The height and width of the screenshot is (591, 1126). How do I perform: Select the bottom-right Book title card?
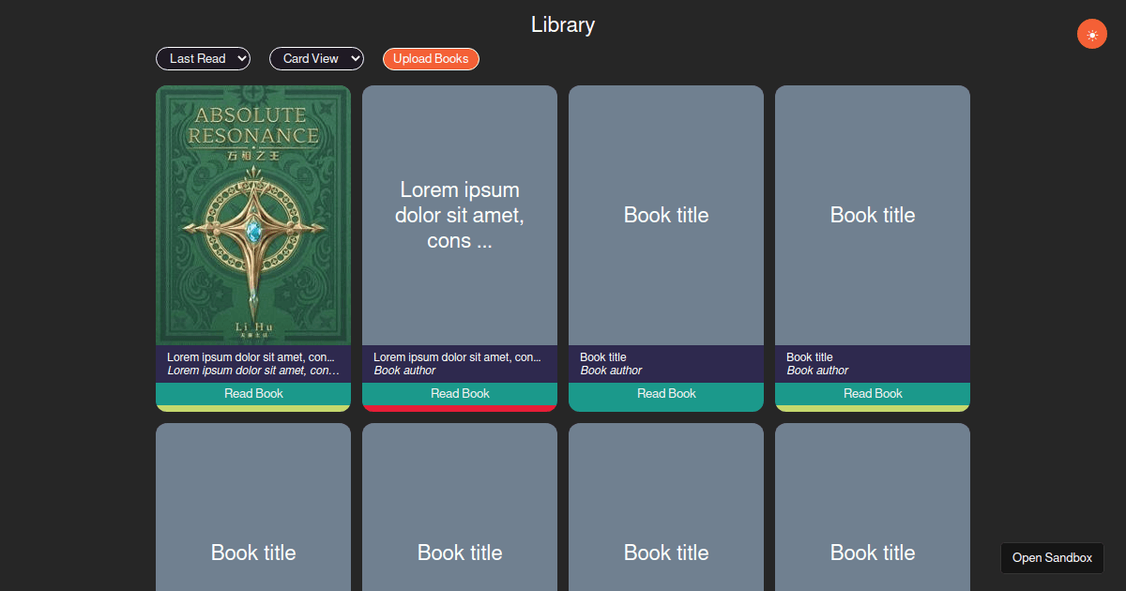click(x=872, y=507)
